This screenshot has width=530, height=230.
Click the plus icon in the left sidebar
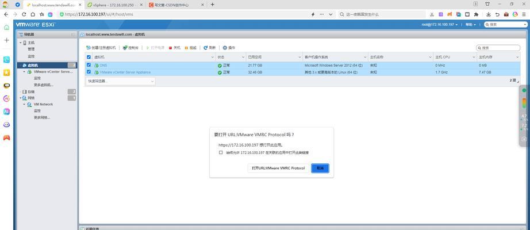[6, 40]
